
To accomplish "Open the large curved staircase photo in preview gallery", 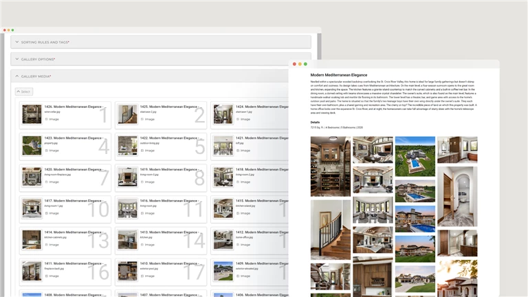I will pos(330,230).
